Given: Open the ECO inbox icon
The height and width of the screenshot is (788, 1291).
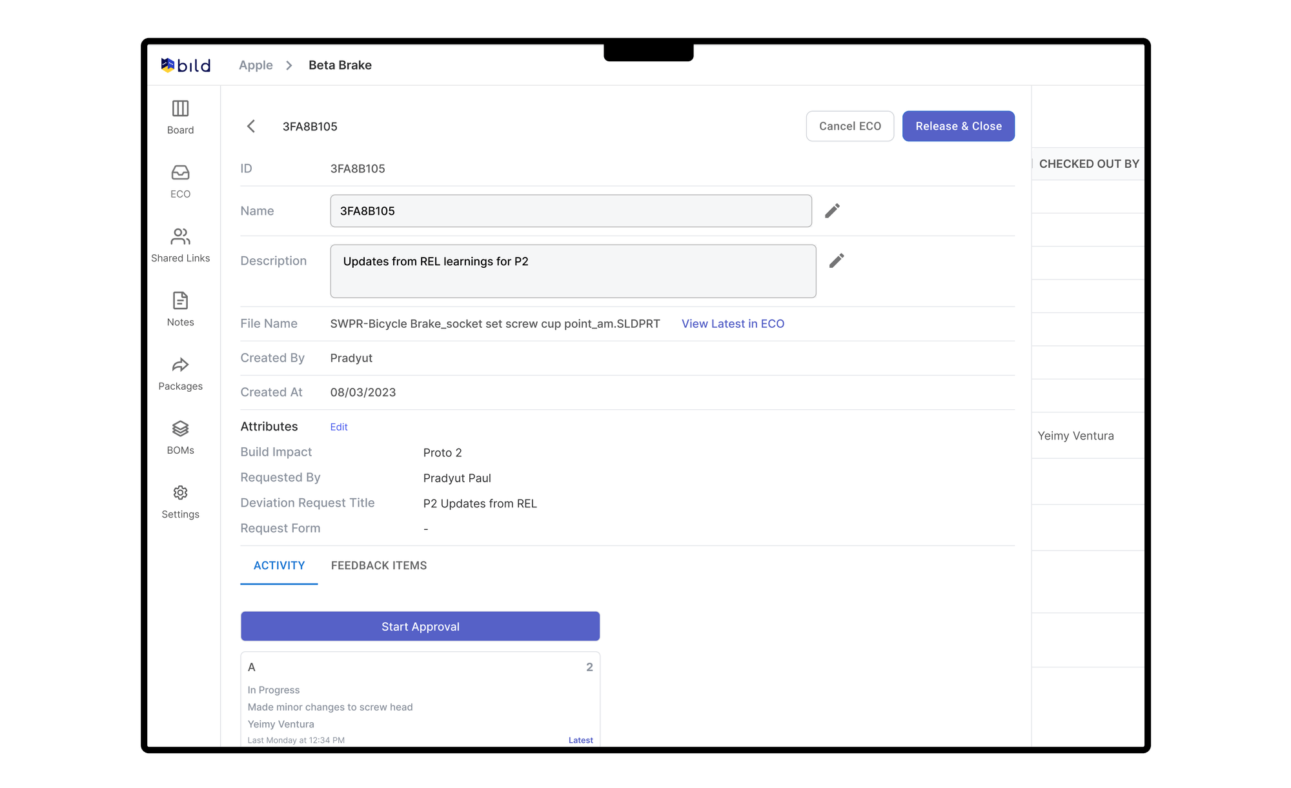Looking at the screenshot, I should click(x=180, y=172).
